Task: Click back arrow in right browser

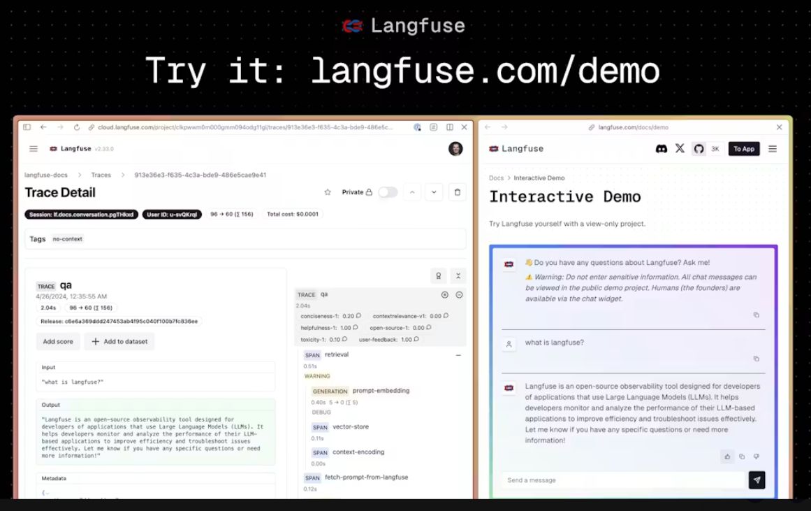Action: pyautogui.click(x=488, y=127)
